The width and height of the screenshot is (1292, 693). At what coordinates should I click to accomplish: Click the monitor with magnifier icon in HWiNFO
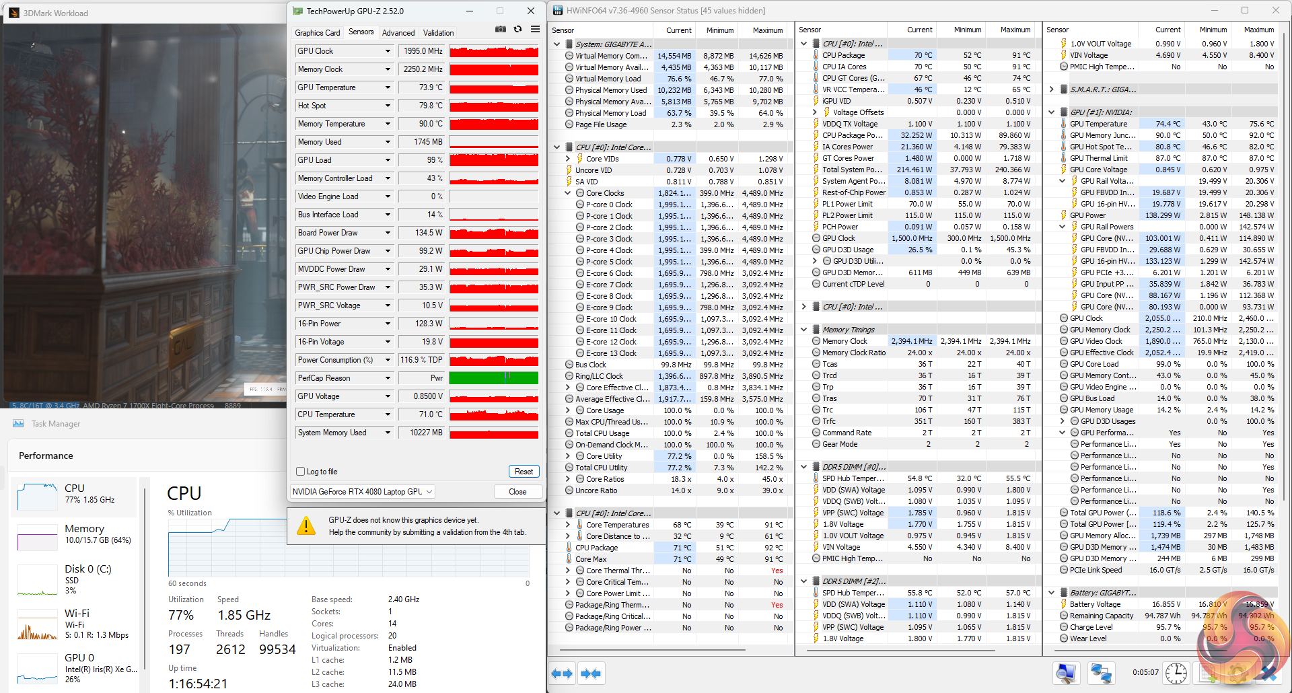pos(1067,673)
